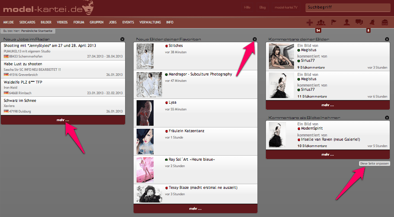Click the breadcrumb 'Persönliche Startseite'
The image size is (394, 217).
pos(37,31)
